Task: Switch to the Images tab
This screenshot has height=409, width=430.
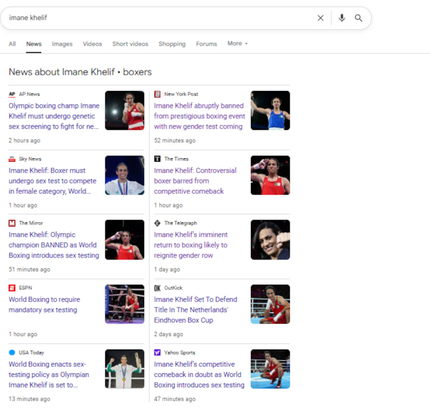Action: point(62,44)
